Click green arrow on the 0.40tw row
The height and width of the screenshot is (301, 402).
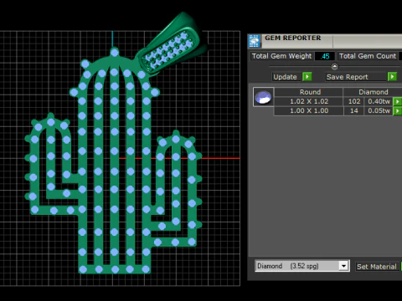[397, 101]
